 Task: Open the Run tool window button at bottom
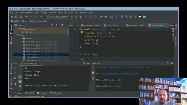pyautogui.click(x=18, y=93)
